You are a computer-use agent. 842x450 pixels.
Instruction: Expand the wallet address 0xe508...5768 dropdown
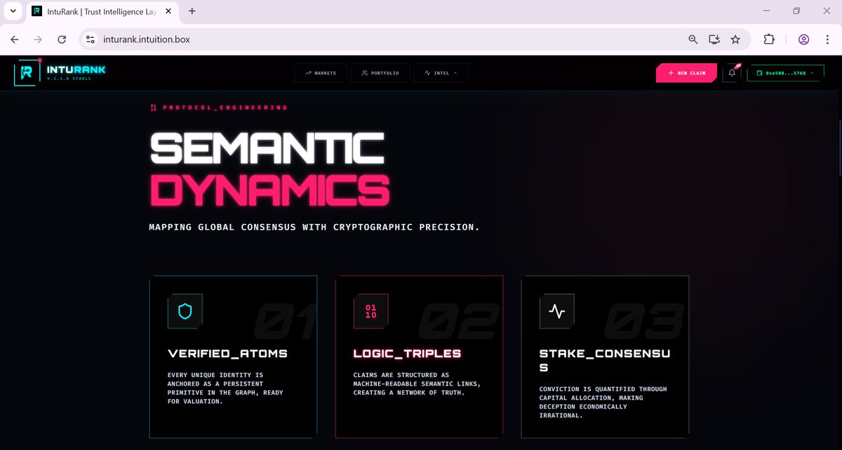click(x=784, y=73)
